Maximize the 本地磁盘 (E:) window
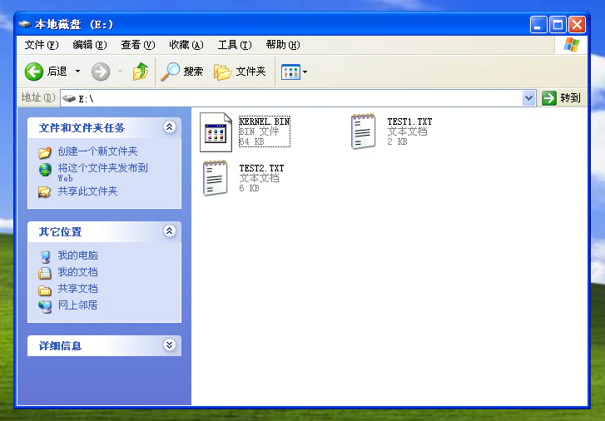605x421 pixels. pyautogui.click(x=558, y=25)
